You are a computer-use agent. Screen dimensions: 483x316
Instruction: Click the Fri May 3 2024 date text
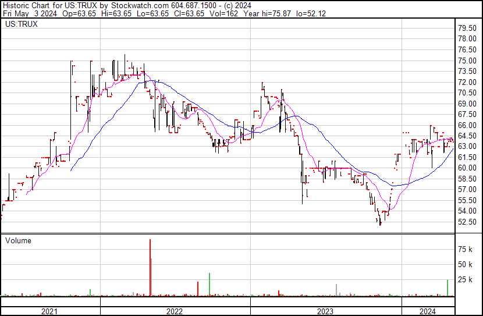coord(30,13)
